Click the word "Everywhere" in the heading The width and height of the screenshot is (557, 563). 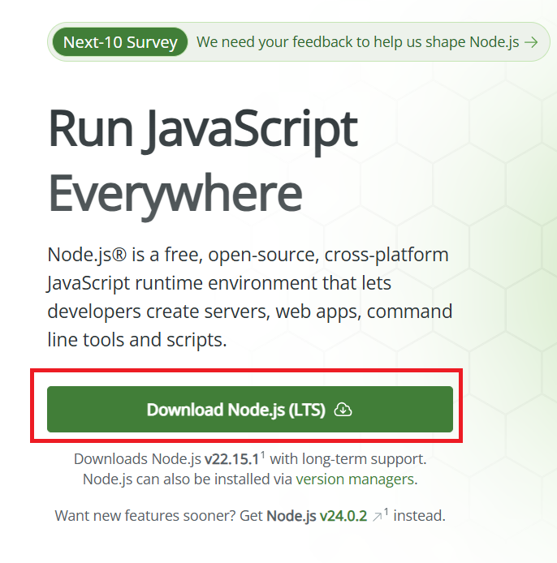175,194
